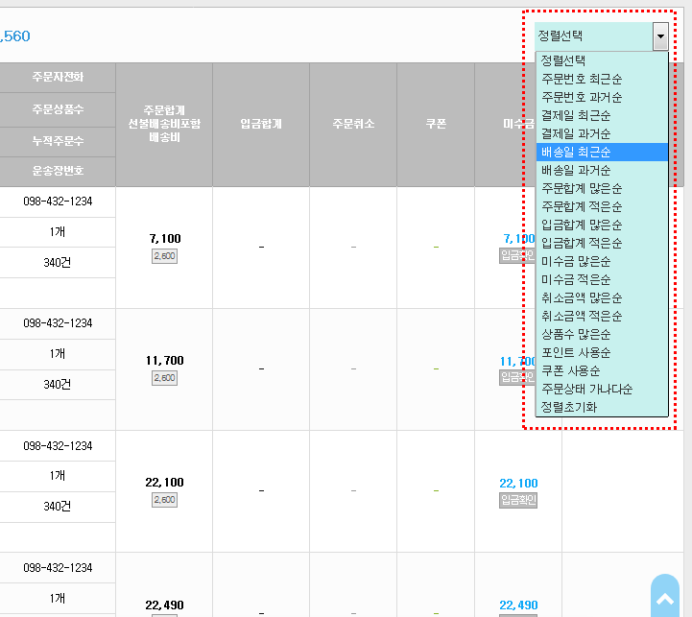Click the 정렬선택 dropdown arrow
Viewport: 692px width, 617px height.
pyautogui.click(x=659, y=36)
